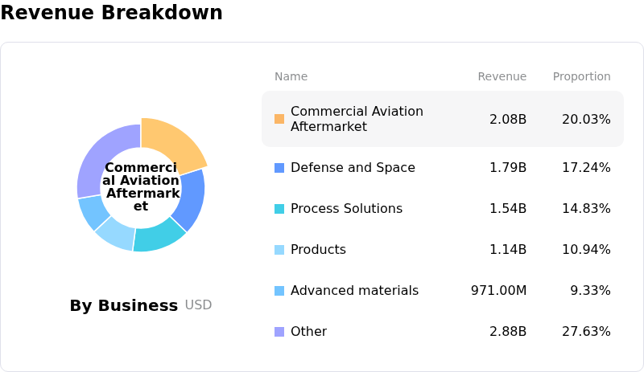Viewport: 644px width, 372px height.
Task: Toggle the purple Other legend swatch
Action: tap(279, 332)
